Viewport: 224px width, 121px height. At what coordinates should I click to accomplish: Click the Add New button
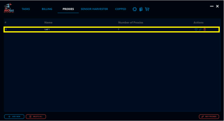(x=14, y=116)
